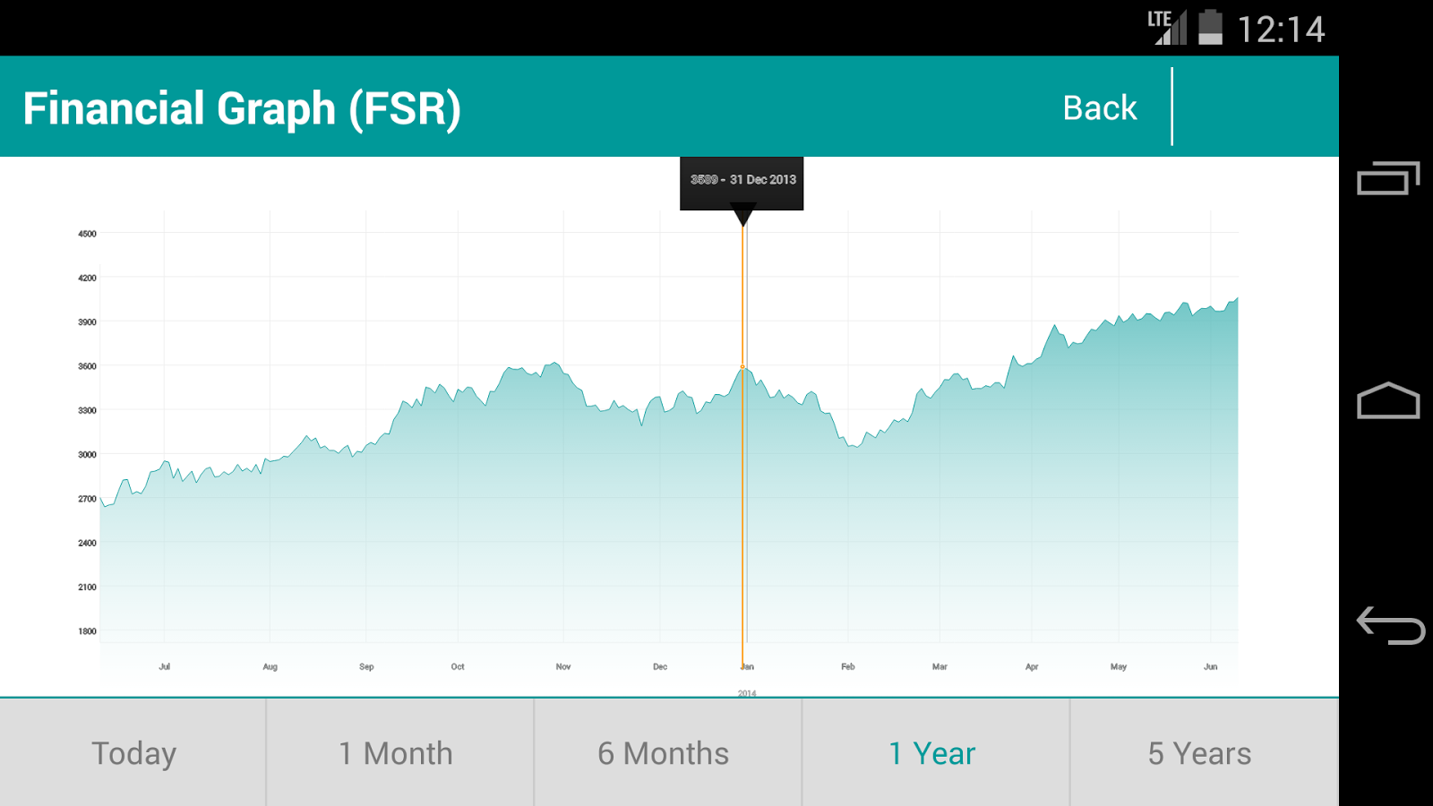Tap the Financial Graph (FSR) title
Viewport: 1433px width, 806px height.
pyautogui.click(x=242, y=108)
